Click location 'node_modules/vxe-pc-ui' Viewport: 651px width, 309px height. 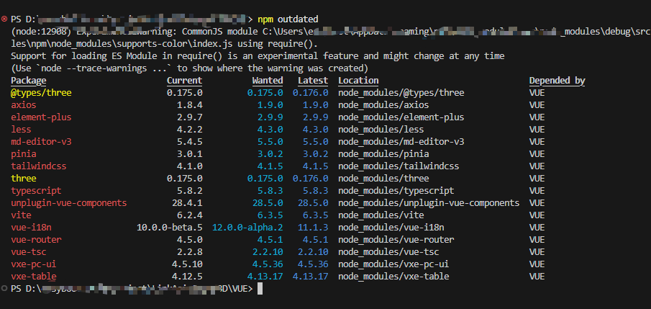tap(393, 264)
